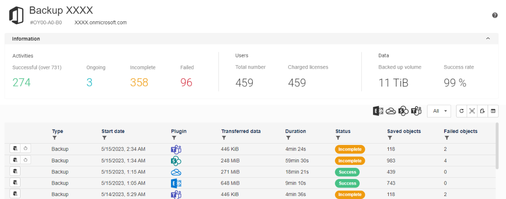The image size is (506, 199).
Task: Open the Status column filter
Action: tap(338, 138)
